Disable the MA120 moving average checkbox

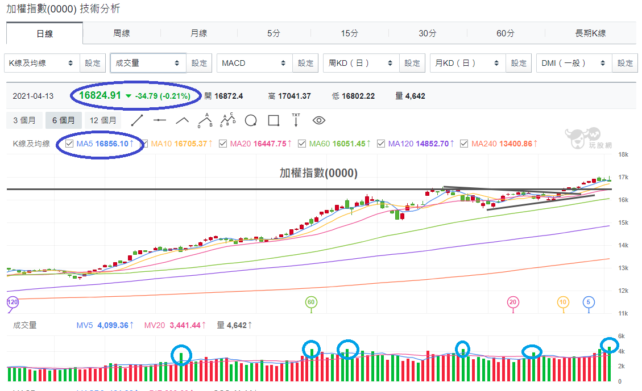click(x=381, y=144)
